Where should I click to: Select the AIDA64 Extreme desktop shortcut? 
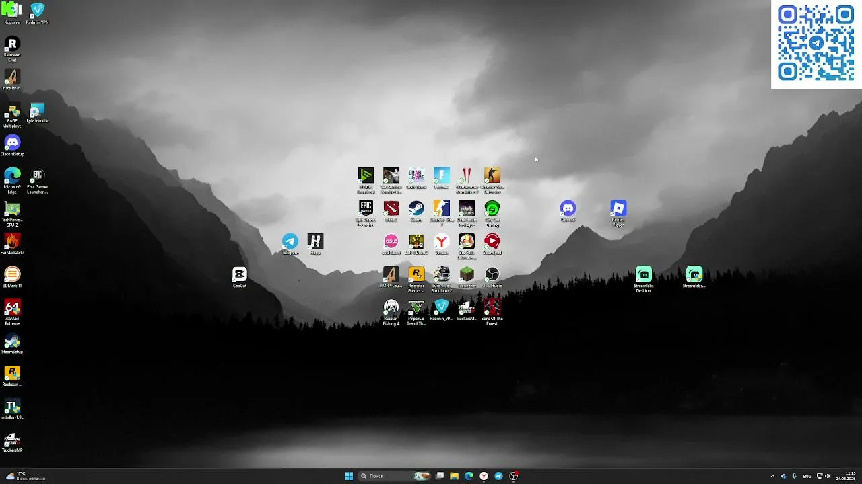click(x=12, y=313)
